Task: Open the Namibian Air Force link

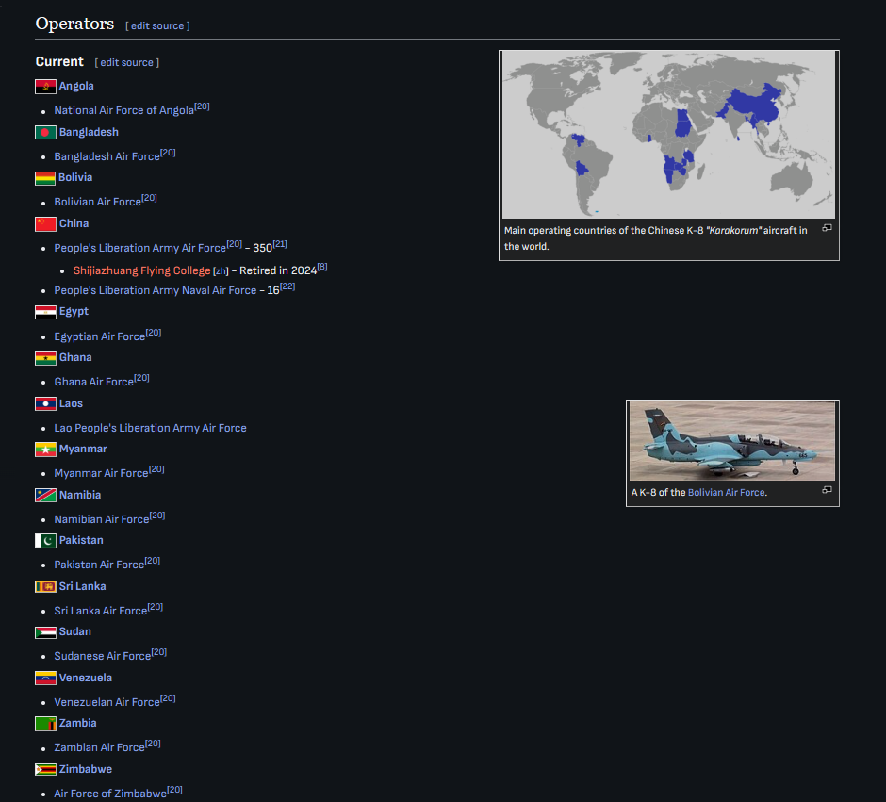Action: [x=102, y=519]
